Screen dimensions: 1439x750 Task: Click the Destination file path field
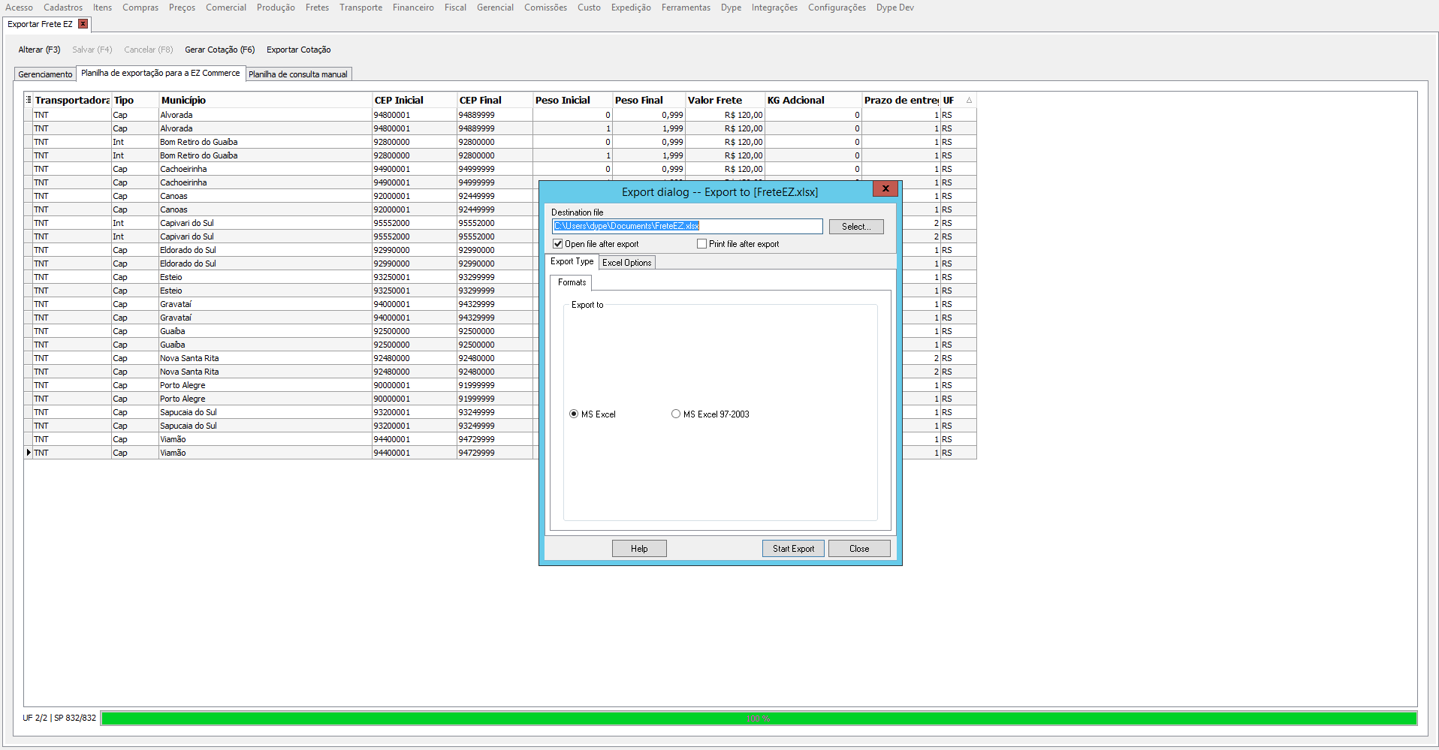point(687,226)
